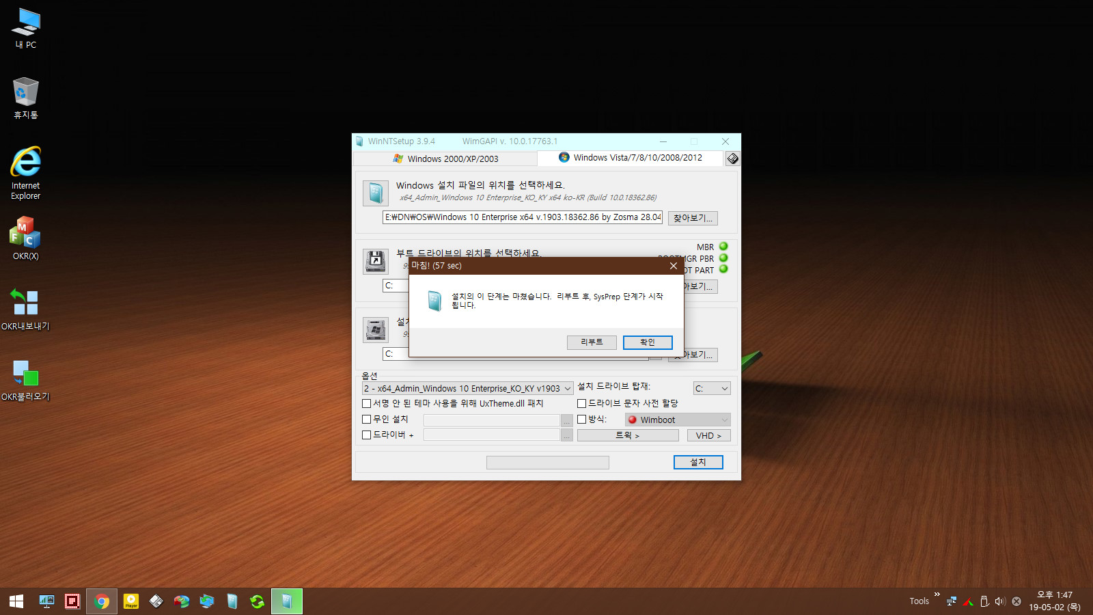Click the floppy disk taskbar icon
This screenshot has width=1093, height=615.
tap(156, 601)
